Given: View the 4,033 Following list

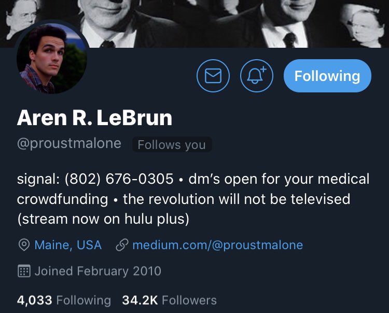Looking at the screenshot, I should 64,300.
